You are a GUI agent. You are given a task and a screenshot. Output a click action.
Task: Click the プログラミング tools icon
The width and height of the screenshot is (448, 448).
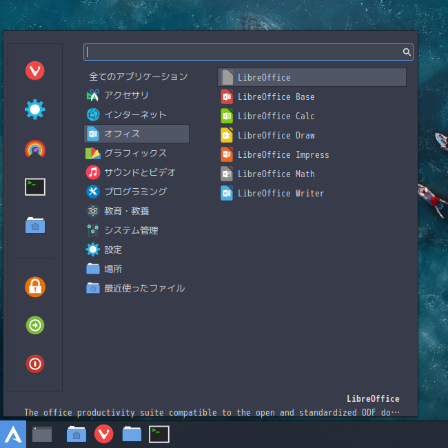click(93, 192)
